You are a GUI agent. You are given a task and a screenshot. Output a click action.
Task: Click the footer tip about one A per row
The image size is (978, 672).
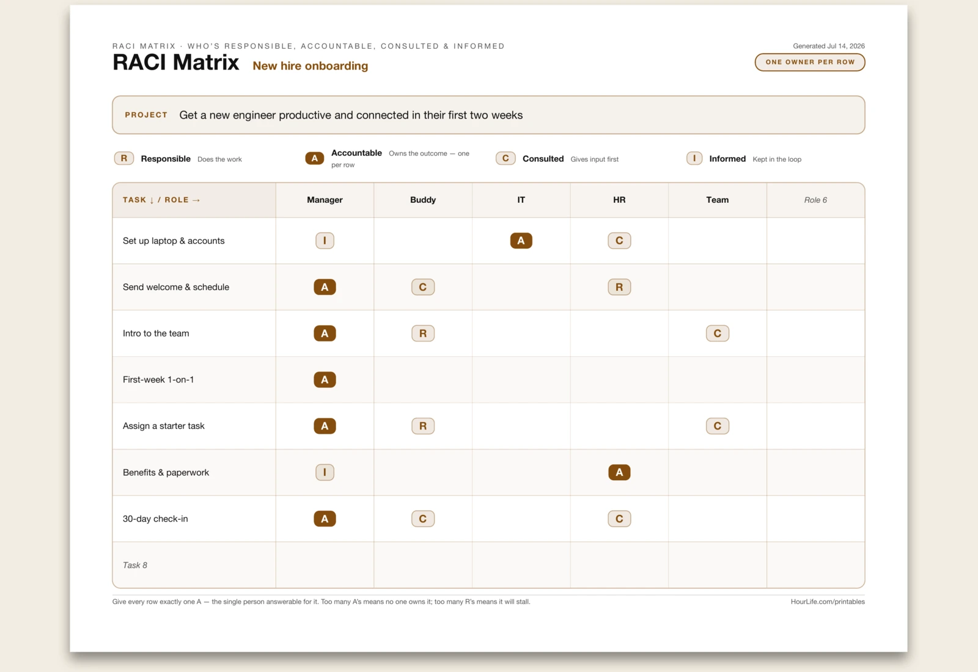pos(322,602)
